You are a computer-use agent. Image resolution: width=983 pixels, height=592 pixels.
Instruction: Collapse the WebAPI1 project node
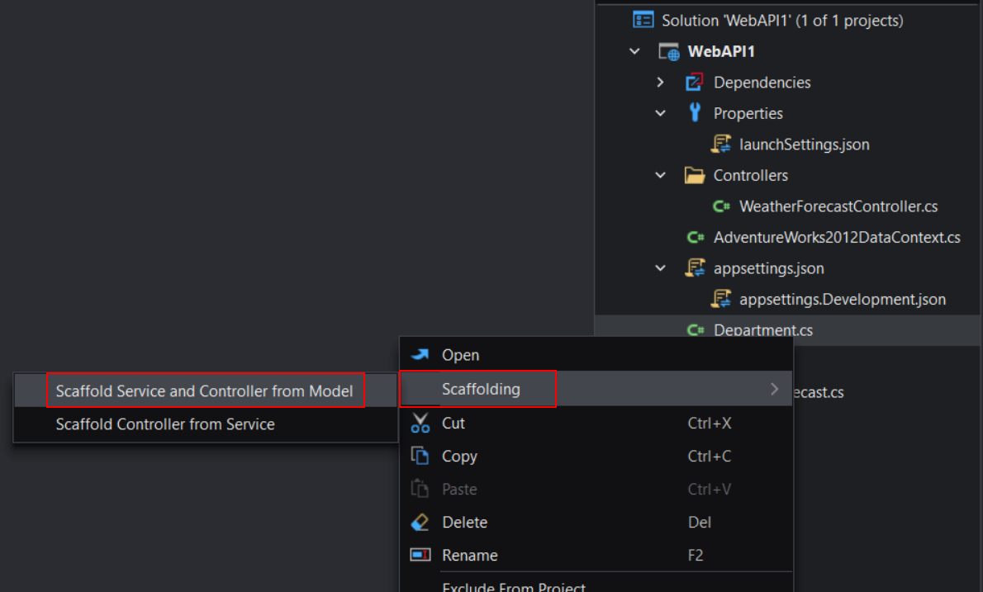tap(634, 51)
